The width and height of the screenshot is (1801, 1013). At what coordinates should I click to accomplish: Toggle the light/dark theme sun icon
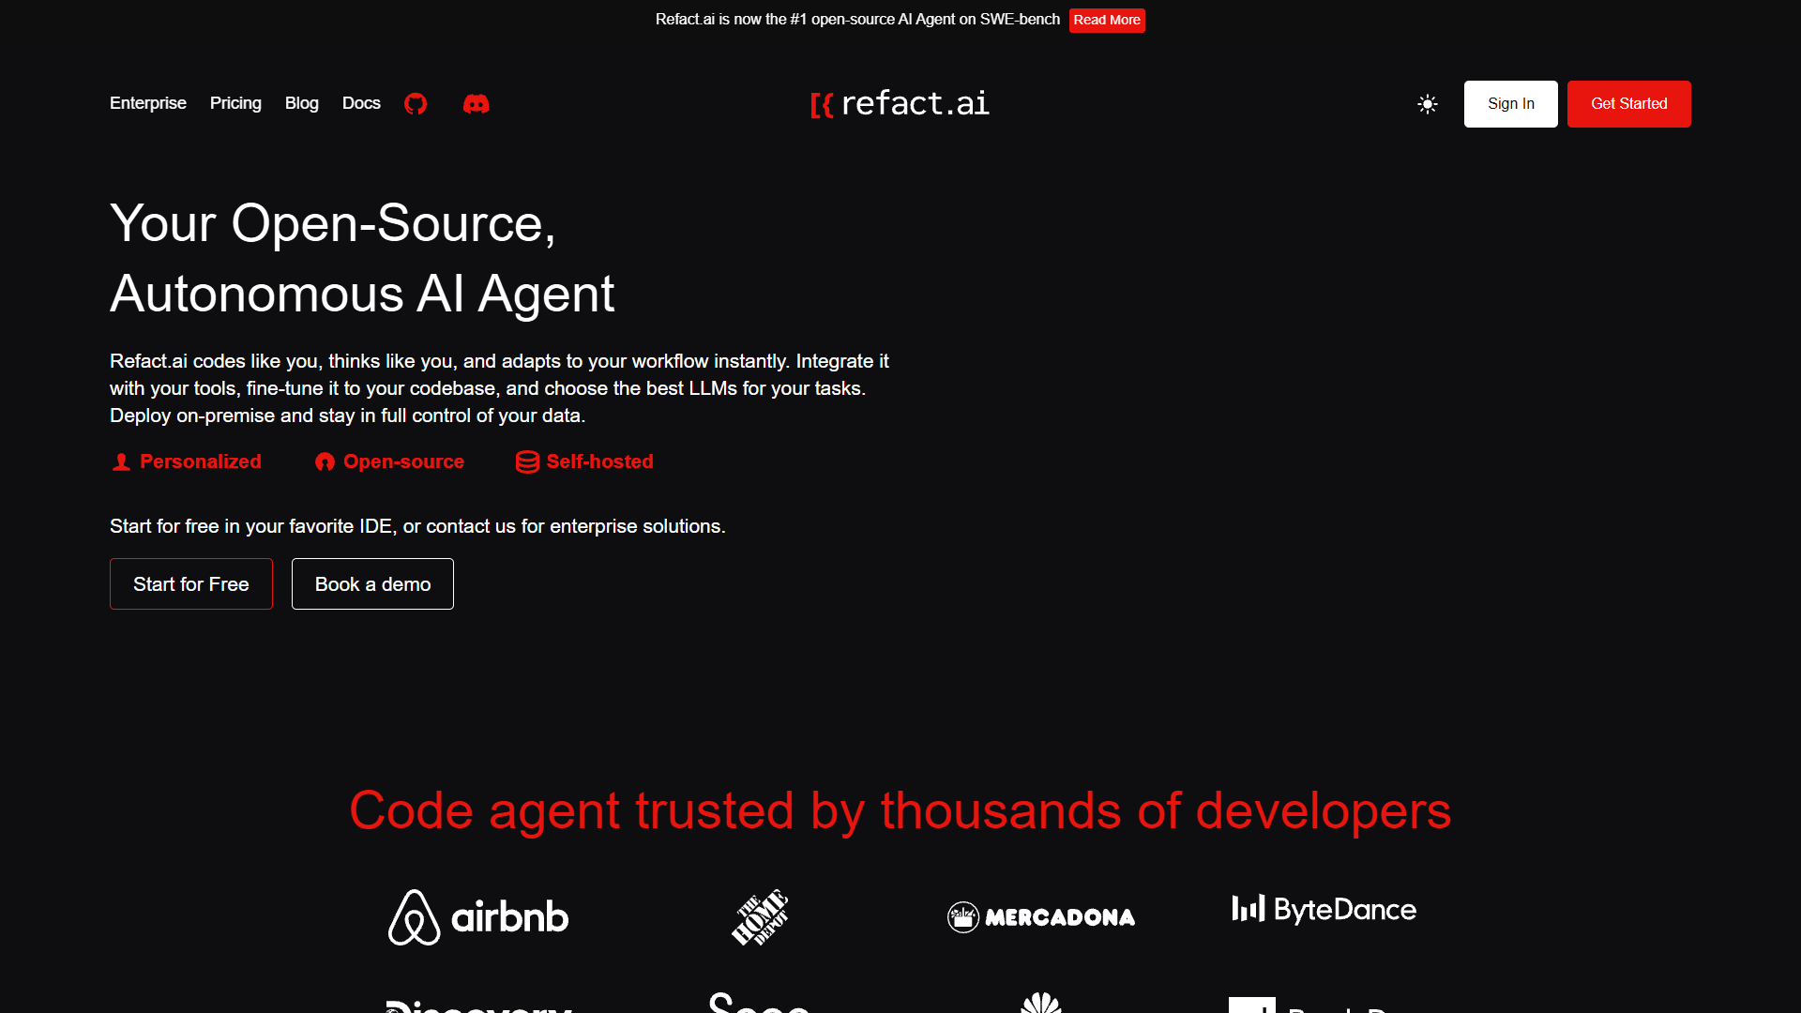(1428, 104)
